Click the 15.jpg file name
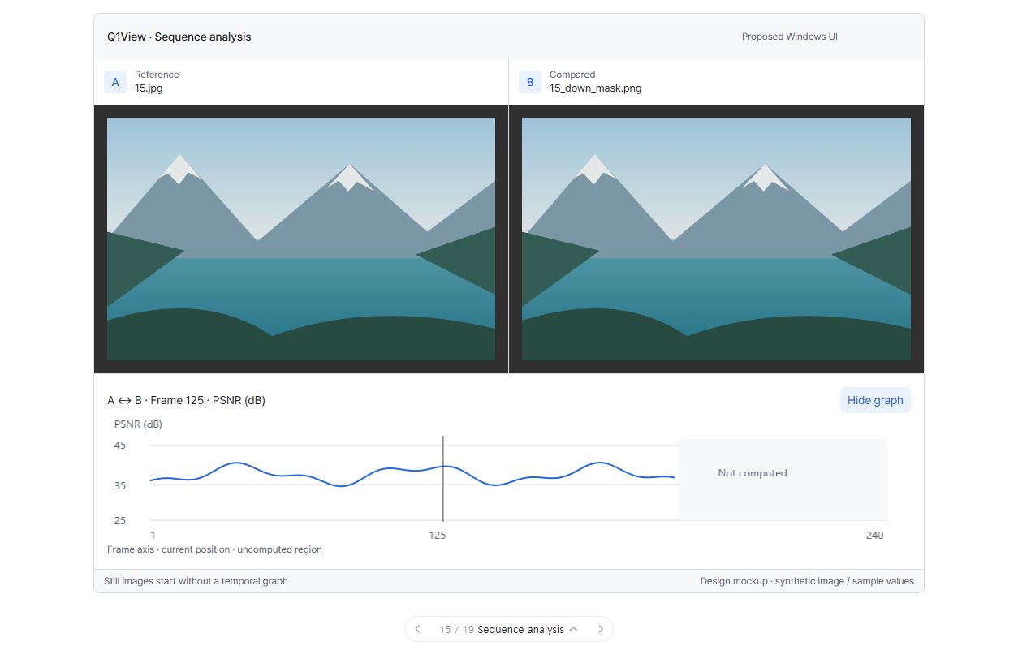Image resolution: width=1018 pixels, height=672 pixels. (149, 88)
